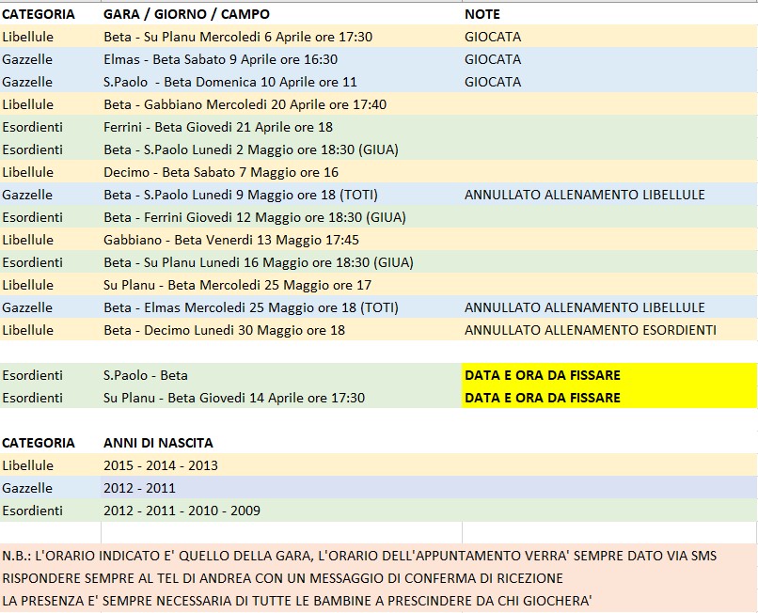Screen dimensions: 758x613
Task: Click the 2015 - 2014 - 2013 birth years cell
Action: pos(161,465)
